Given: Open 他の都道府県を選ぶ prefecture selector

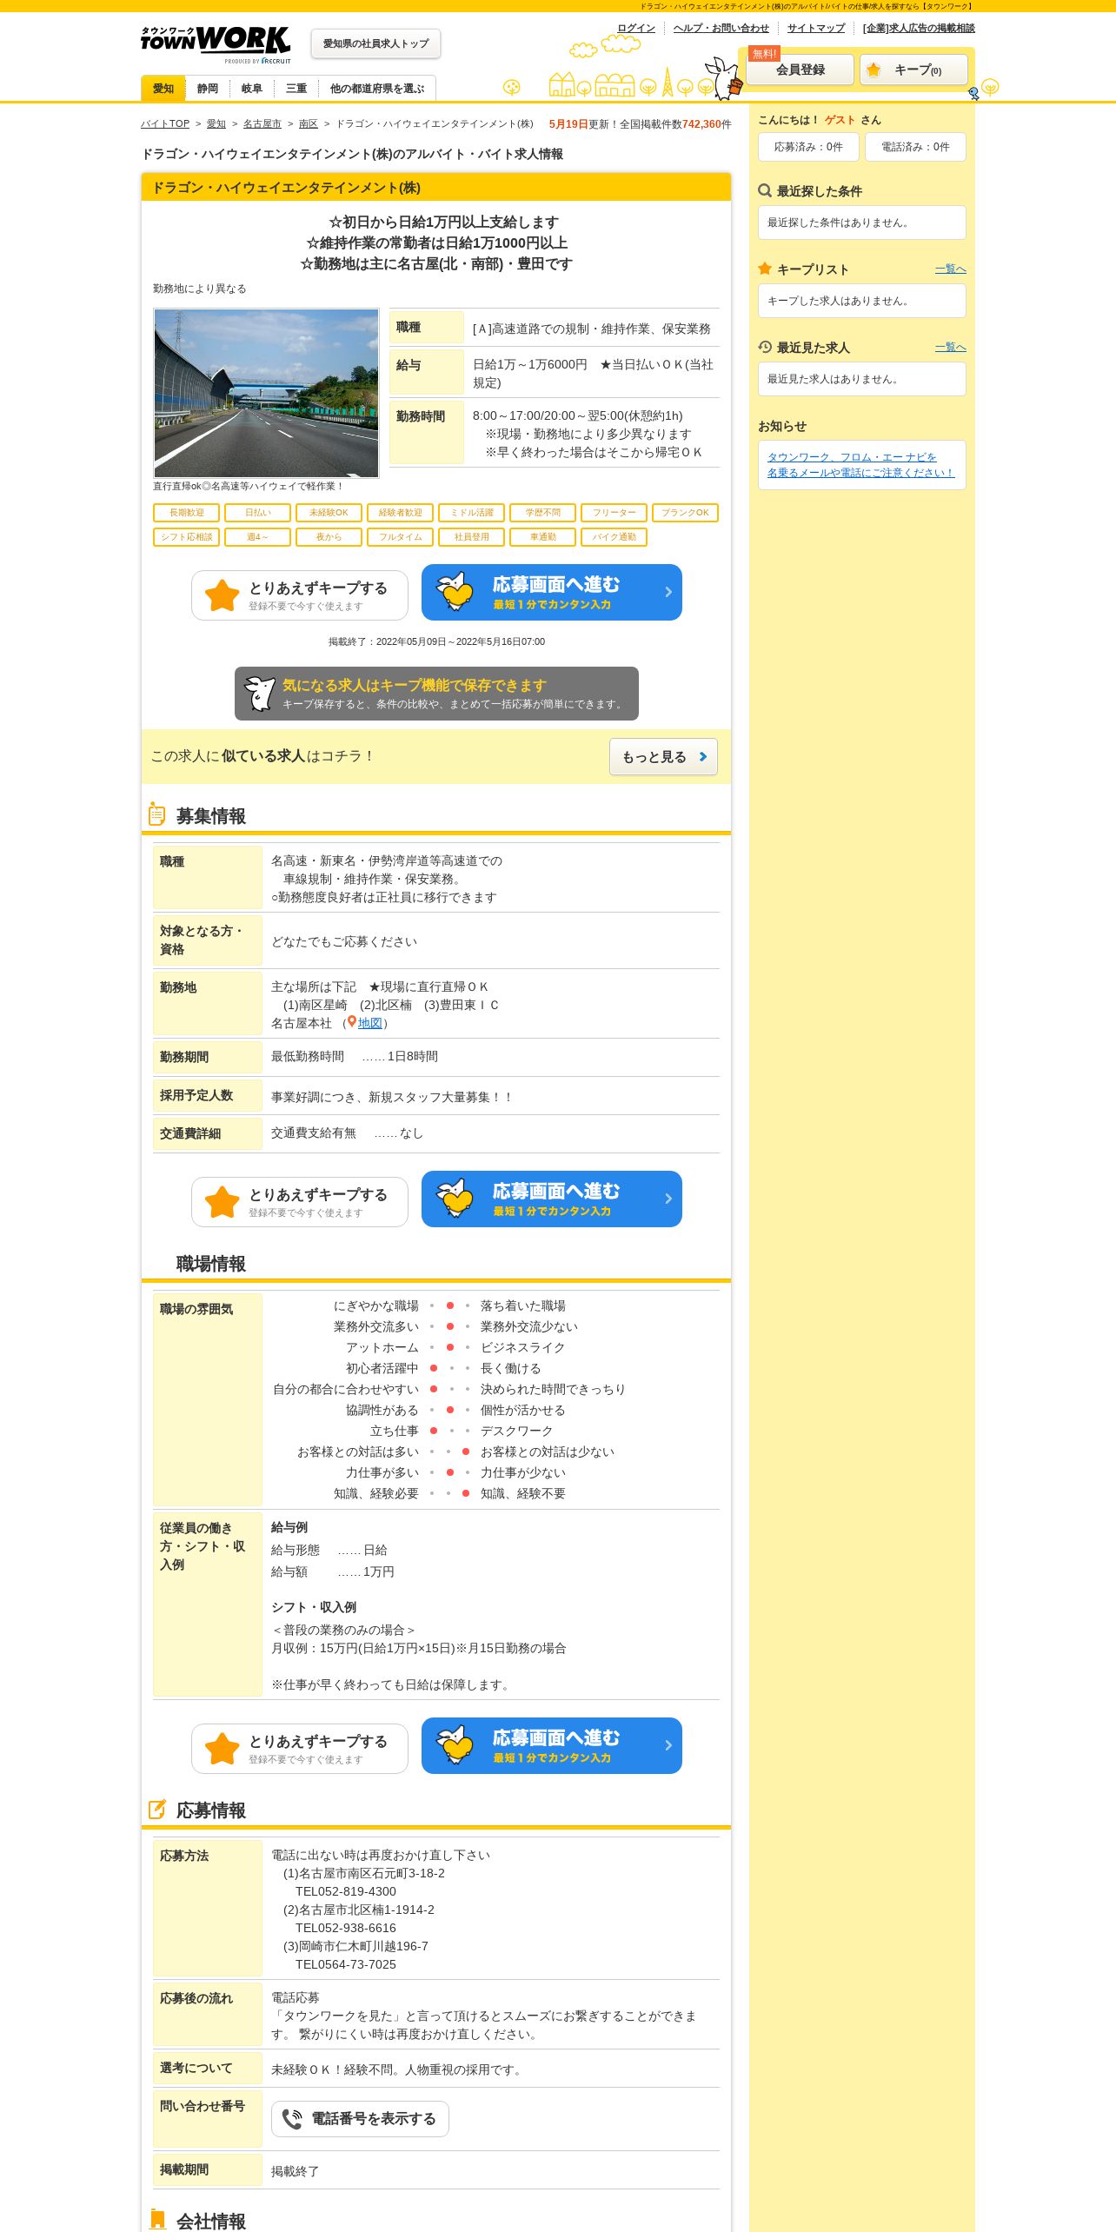Looking at the screenshot, I should tap(377, 89).
